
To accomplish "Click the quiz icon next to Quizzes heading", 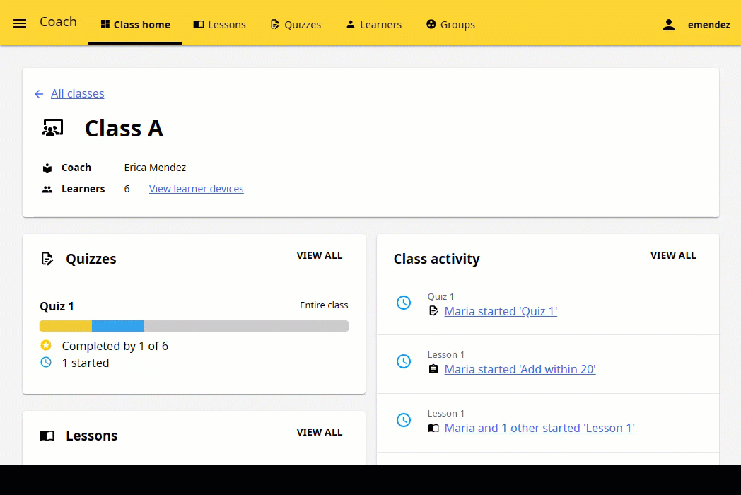I will 47,259.
